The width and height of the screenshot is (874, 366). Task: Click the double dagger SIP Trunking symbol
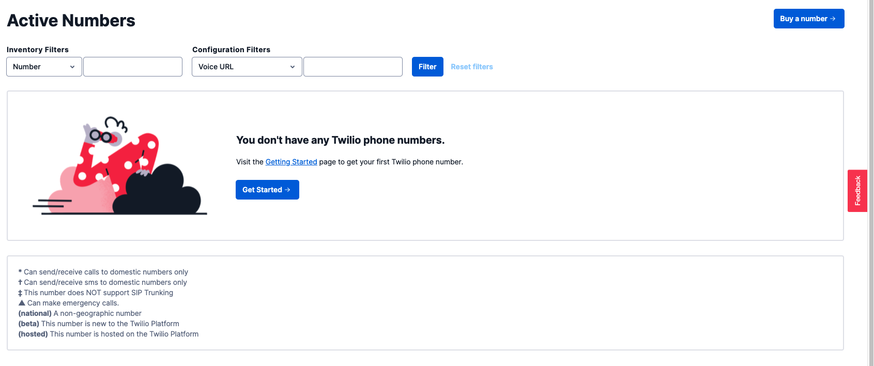tap(20, 293)
